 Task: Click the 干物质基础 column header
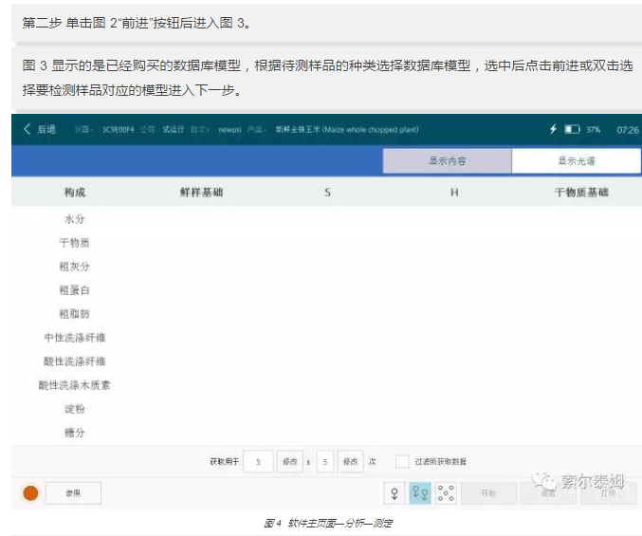[x=581, y=193]
